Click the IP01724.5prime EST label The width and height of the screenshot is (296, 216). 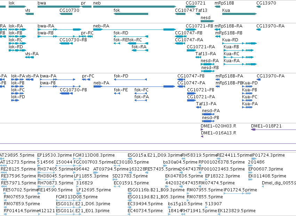click(240, 190)
